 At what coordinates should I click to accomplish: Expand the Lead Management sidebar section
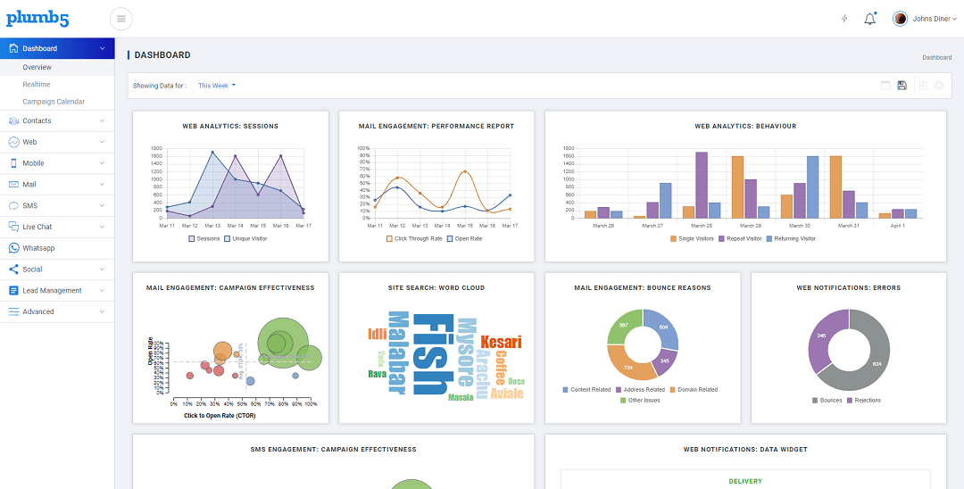(57, 290)
